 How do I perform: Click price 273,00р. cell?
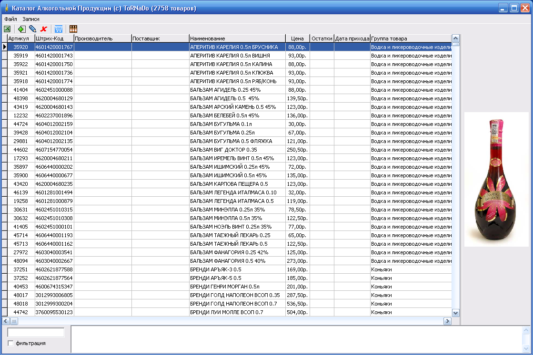click(297, 261)
